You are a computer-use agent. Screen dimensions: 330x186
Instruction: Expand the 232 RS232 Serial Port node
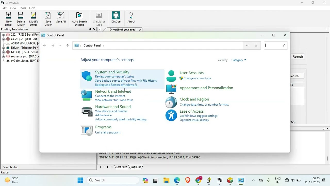coord(4,35)
